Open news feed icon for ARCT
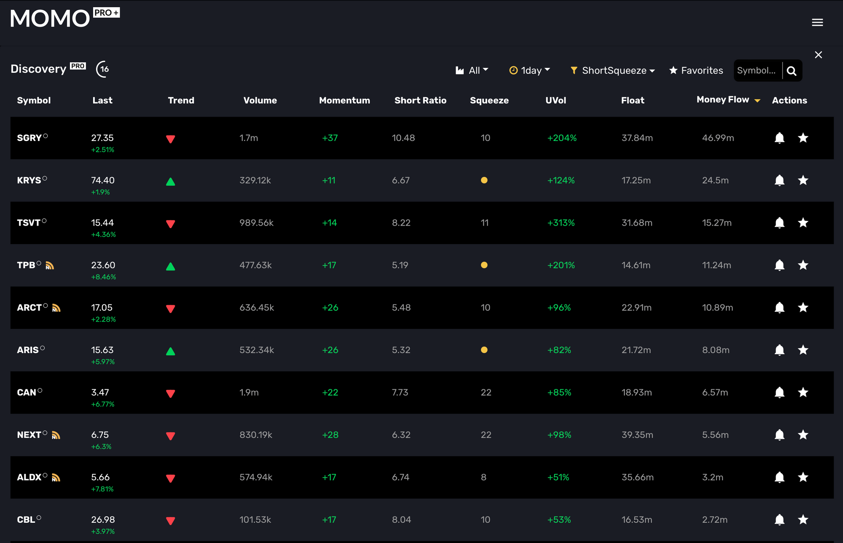 click(x=56, y=308)
